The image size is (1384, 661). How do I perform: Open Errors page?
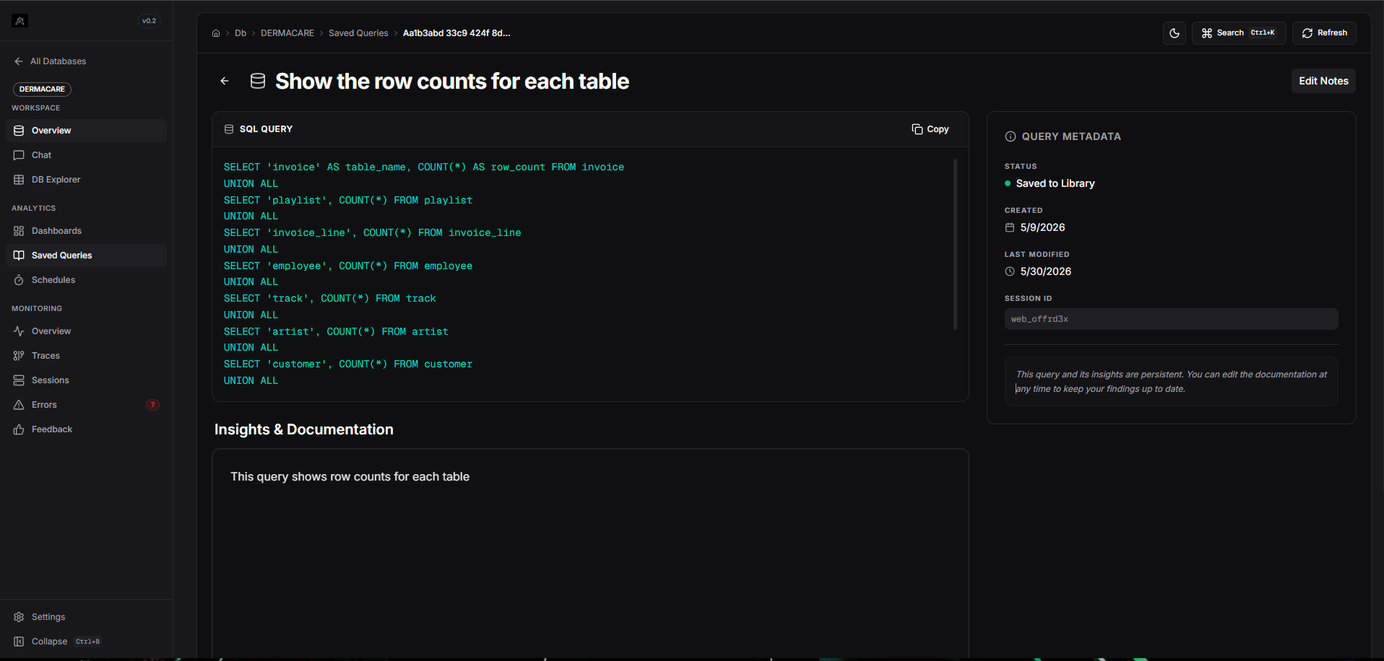click(x=86, y=405)
